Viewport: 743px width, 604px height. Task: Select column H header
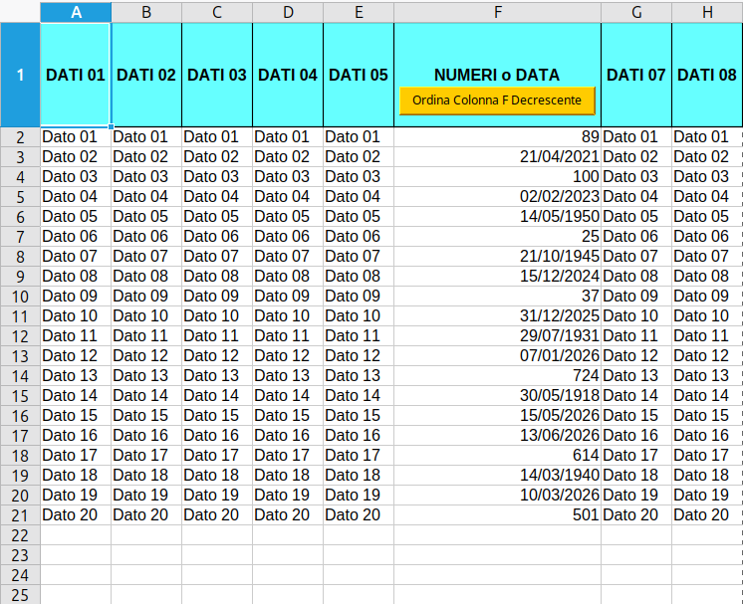pos(707,12)
